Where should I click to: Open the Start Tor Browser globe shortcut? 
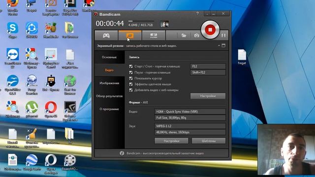(70, 85)
